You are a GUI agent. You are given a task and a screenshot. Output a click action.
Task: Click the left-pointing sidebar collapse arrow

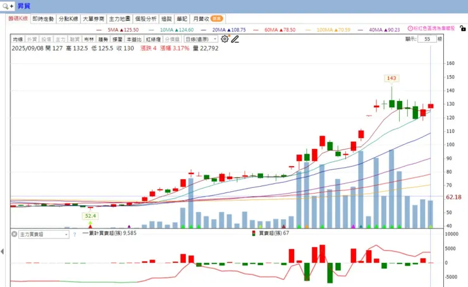pyautogui.click(x=3, y=252)
